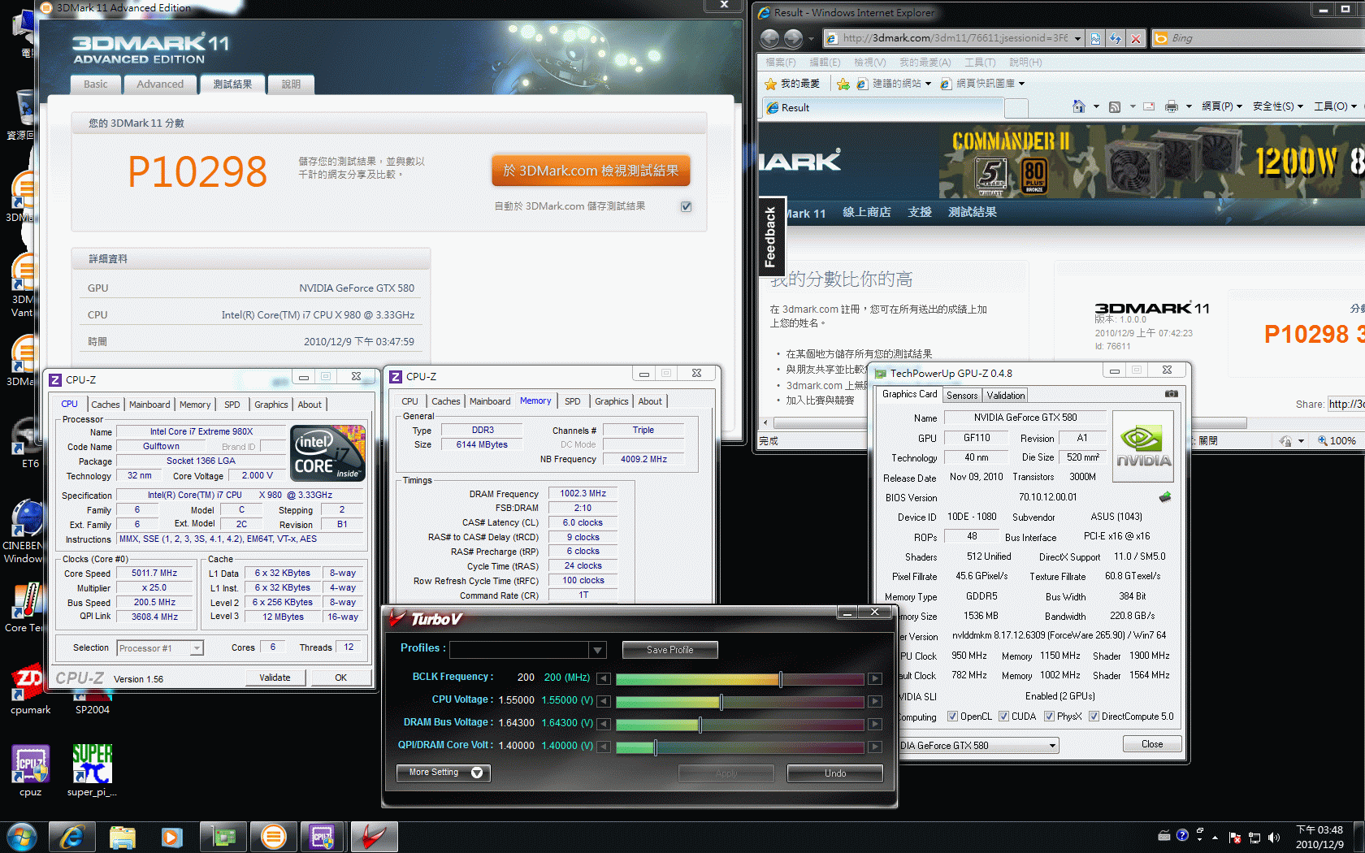This screenshot has height=853, width=1365.
Task: Click Internet Explorer in the taskbar
Action: tap(72, 837)
